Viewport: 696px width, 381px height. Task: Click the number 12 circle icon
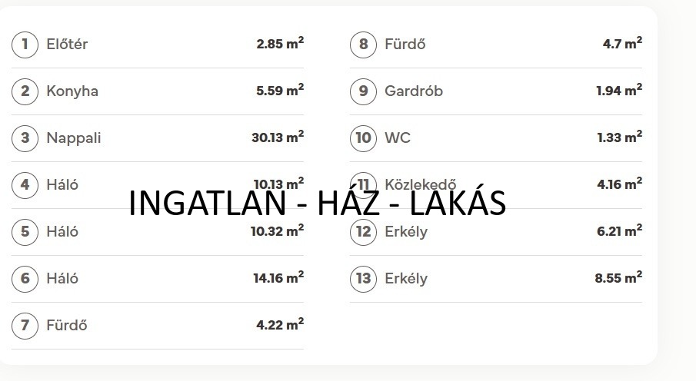[363, 231]
